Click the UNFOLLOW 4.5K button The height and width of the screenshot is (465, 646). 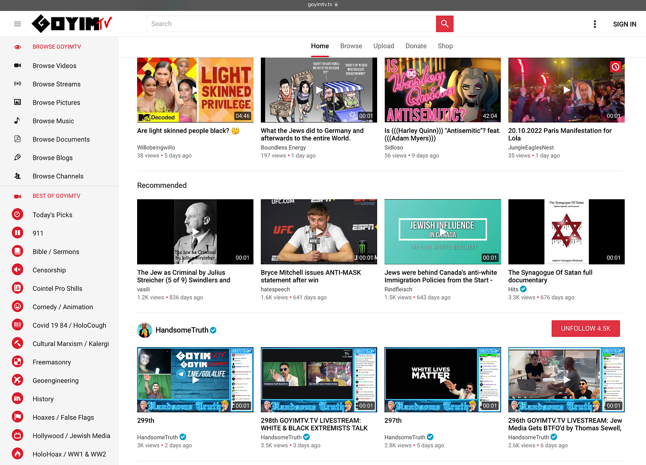tap(586, 329)
